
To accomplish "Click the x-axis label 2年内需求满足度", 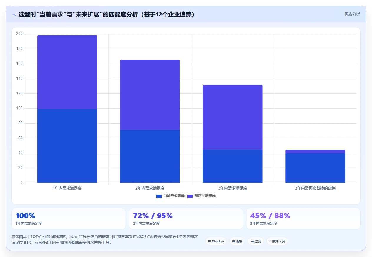I will pos(150,188).
